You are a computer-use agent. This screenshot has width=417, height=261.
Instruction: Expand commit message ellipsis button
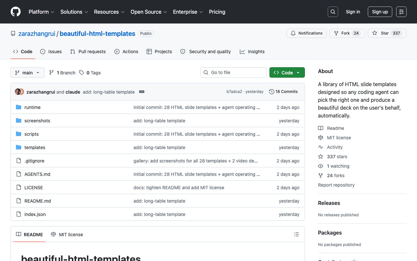pos(142,92)
